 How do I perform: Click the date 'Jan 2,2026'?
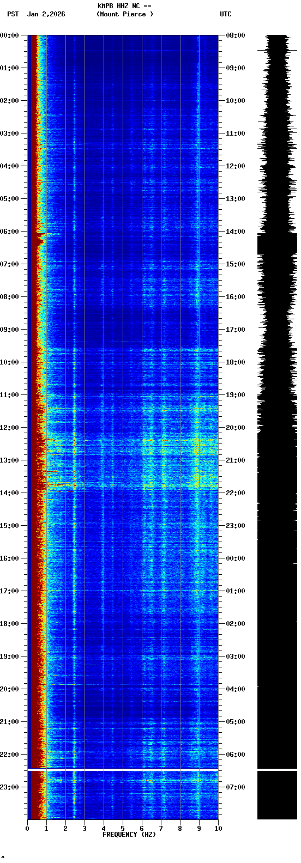(x=46, y=14)
